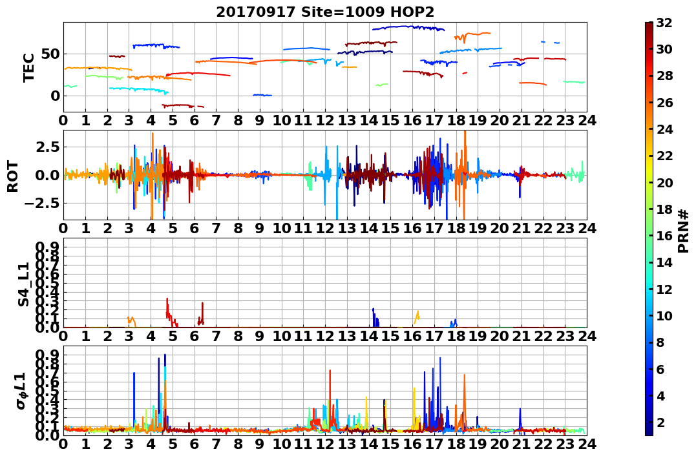Click the colorbar tick label 8

pos(660,342)
